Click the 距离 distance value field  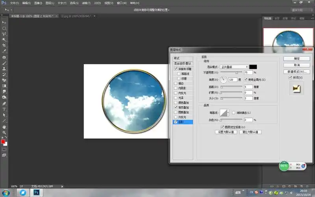coord(248,87)
